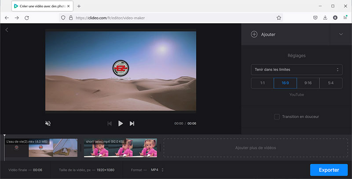Open the browser hamburger menu
The width and height of the screenshot is (352, 179).
[x=345, y=18]
